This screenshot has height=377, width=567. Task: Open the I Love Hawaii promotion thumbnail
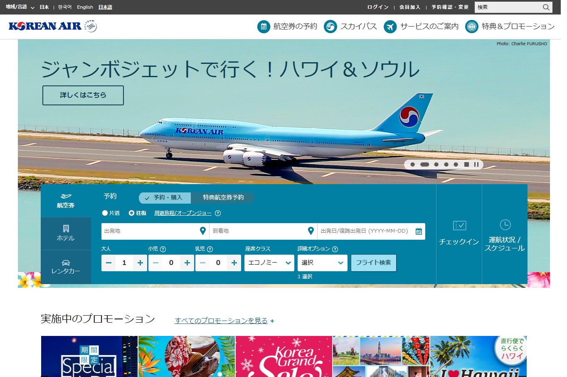click(x=478, y=357)
